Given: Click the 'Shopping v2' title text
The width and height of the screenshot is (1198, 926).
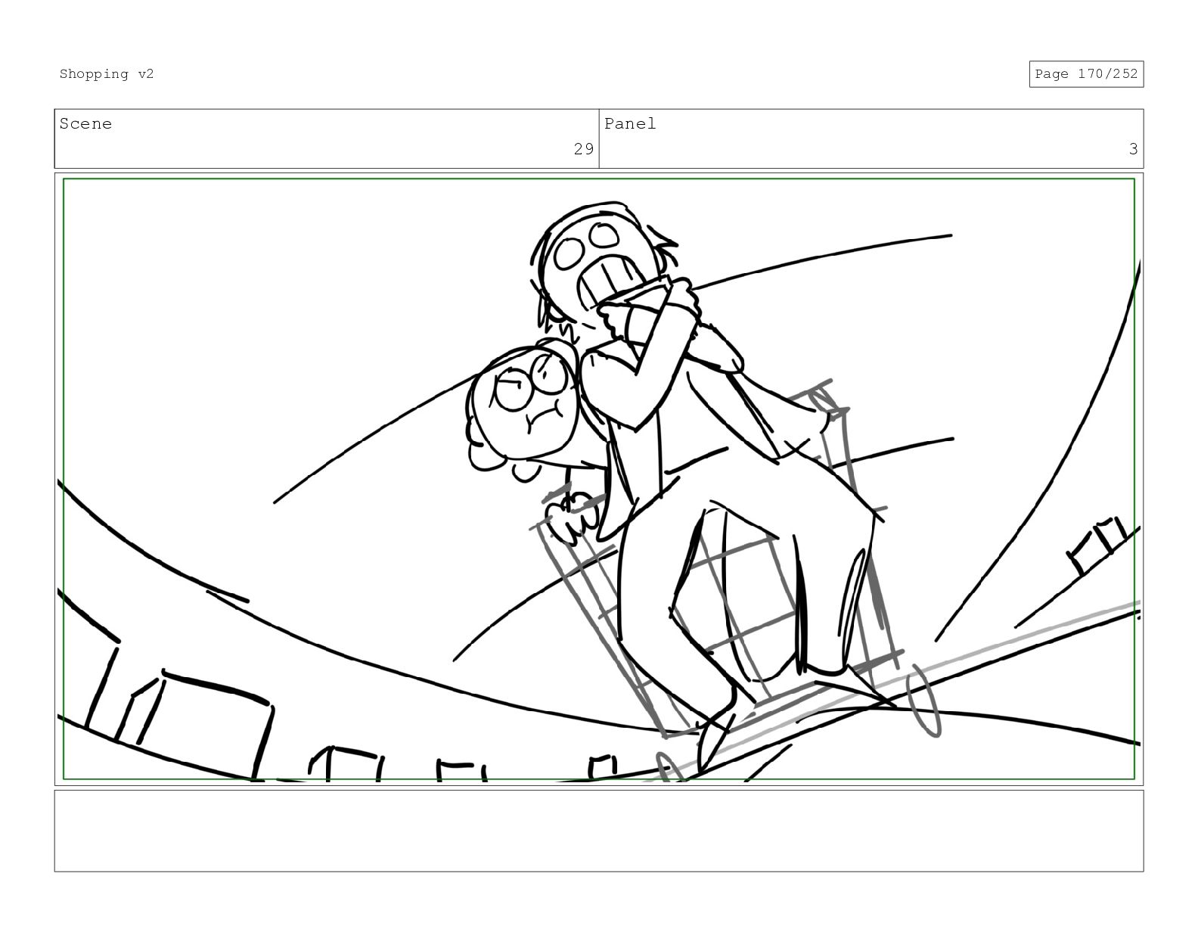Looking at the screenshot, I should [107, 74].
